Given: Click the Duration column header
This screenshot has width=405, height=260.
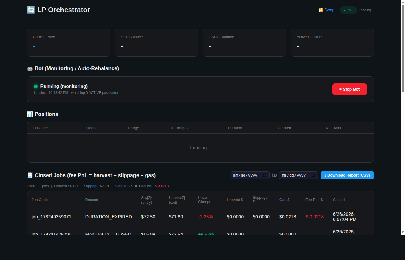Looking at the screenshot, I should tap(235, 128).
